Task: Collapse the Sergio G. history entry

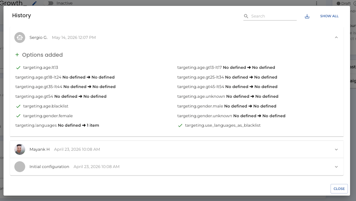Action: click(336, 37)
